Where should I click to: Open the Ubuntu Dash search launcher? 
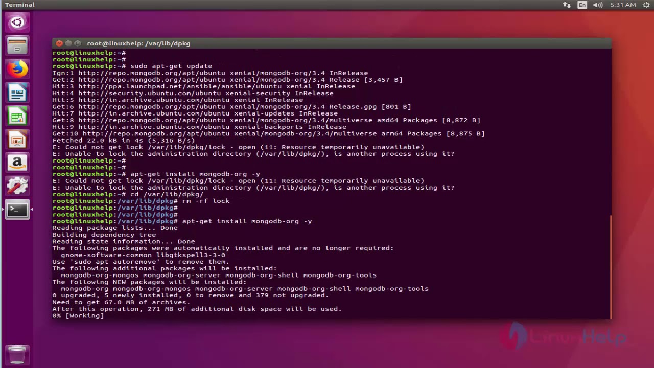coord(17,22)
